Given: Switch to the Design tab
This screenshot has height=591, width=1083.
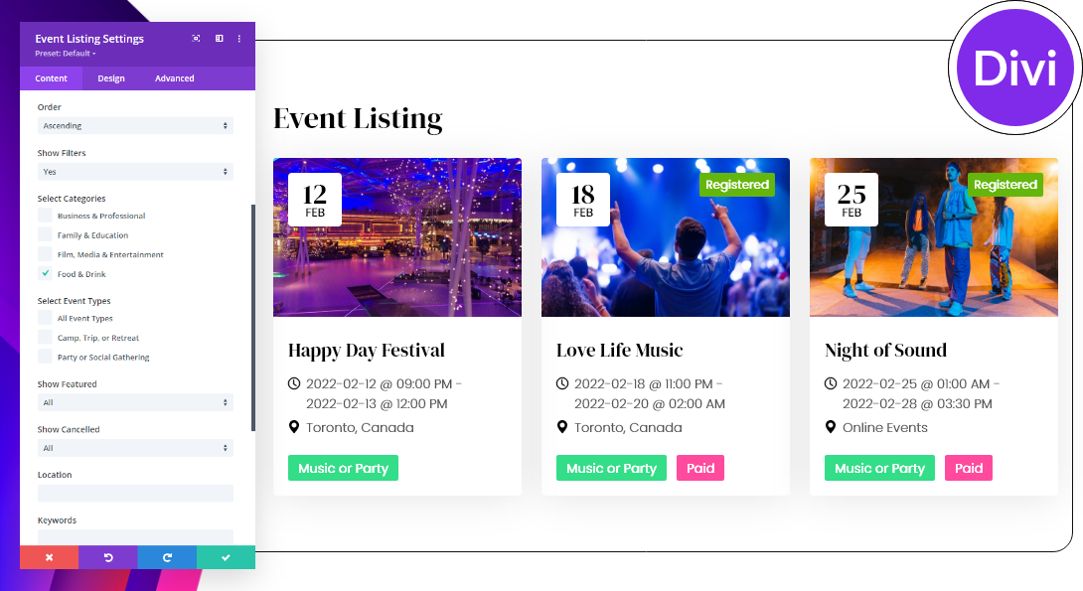Looking at the screenshot, I should click(111, 78).
